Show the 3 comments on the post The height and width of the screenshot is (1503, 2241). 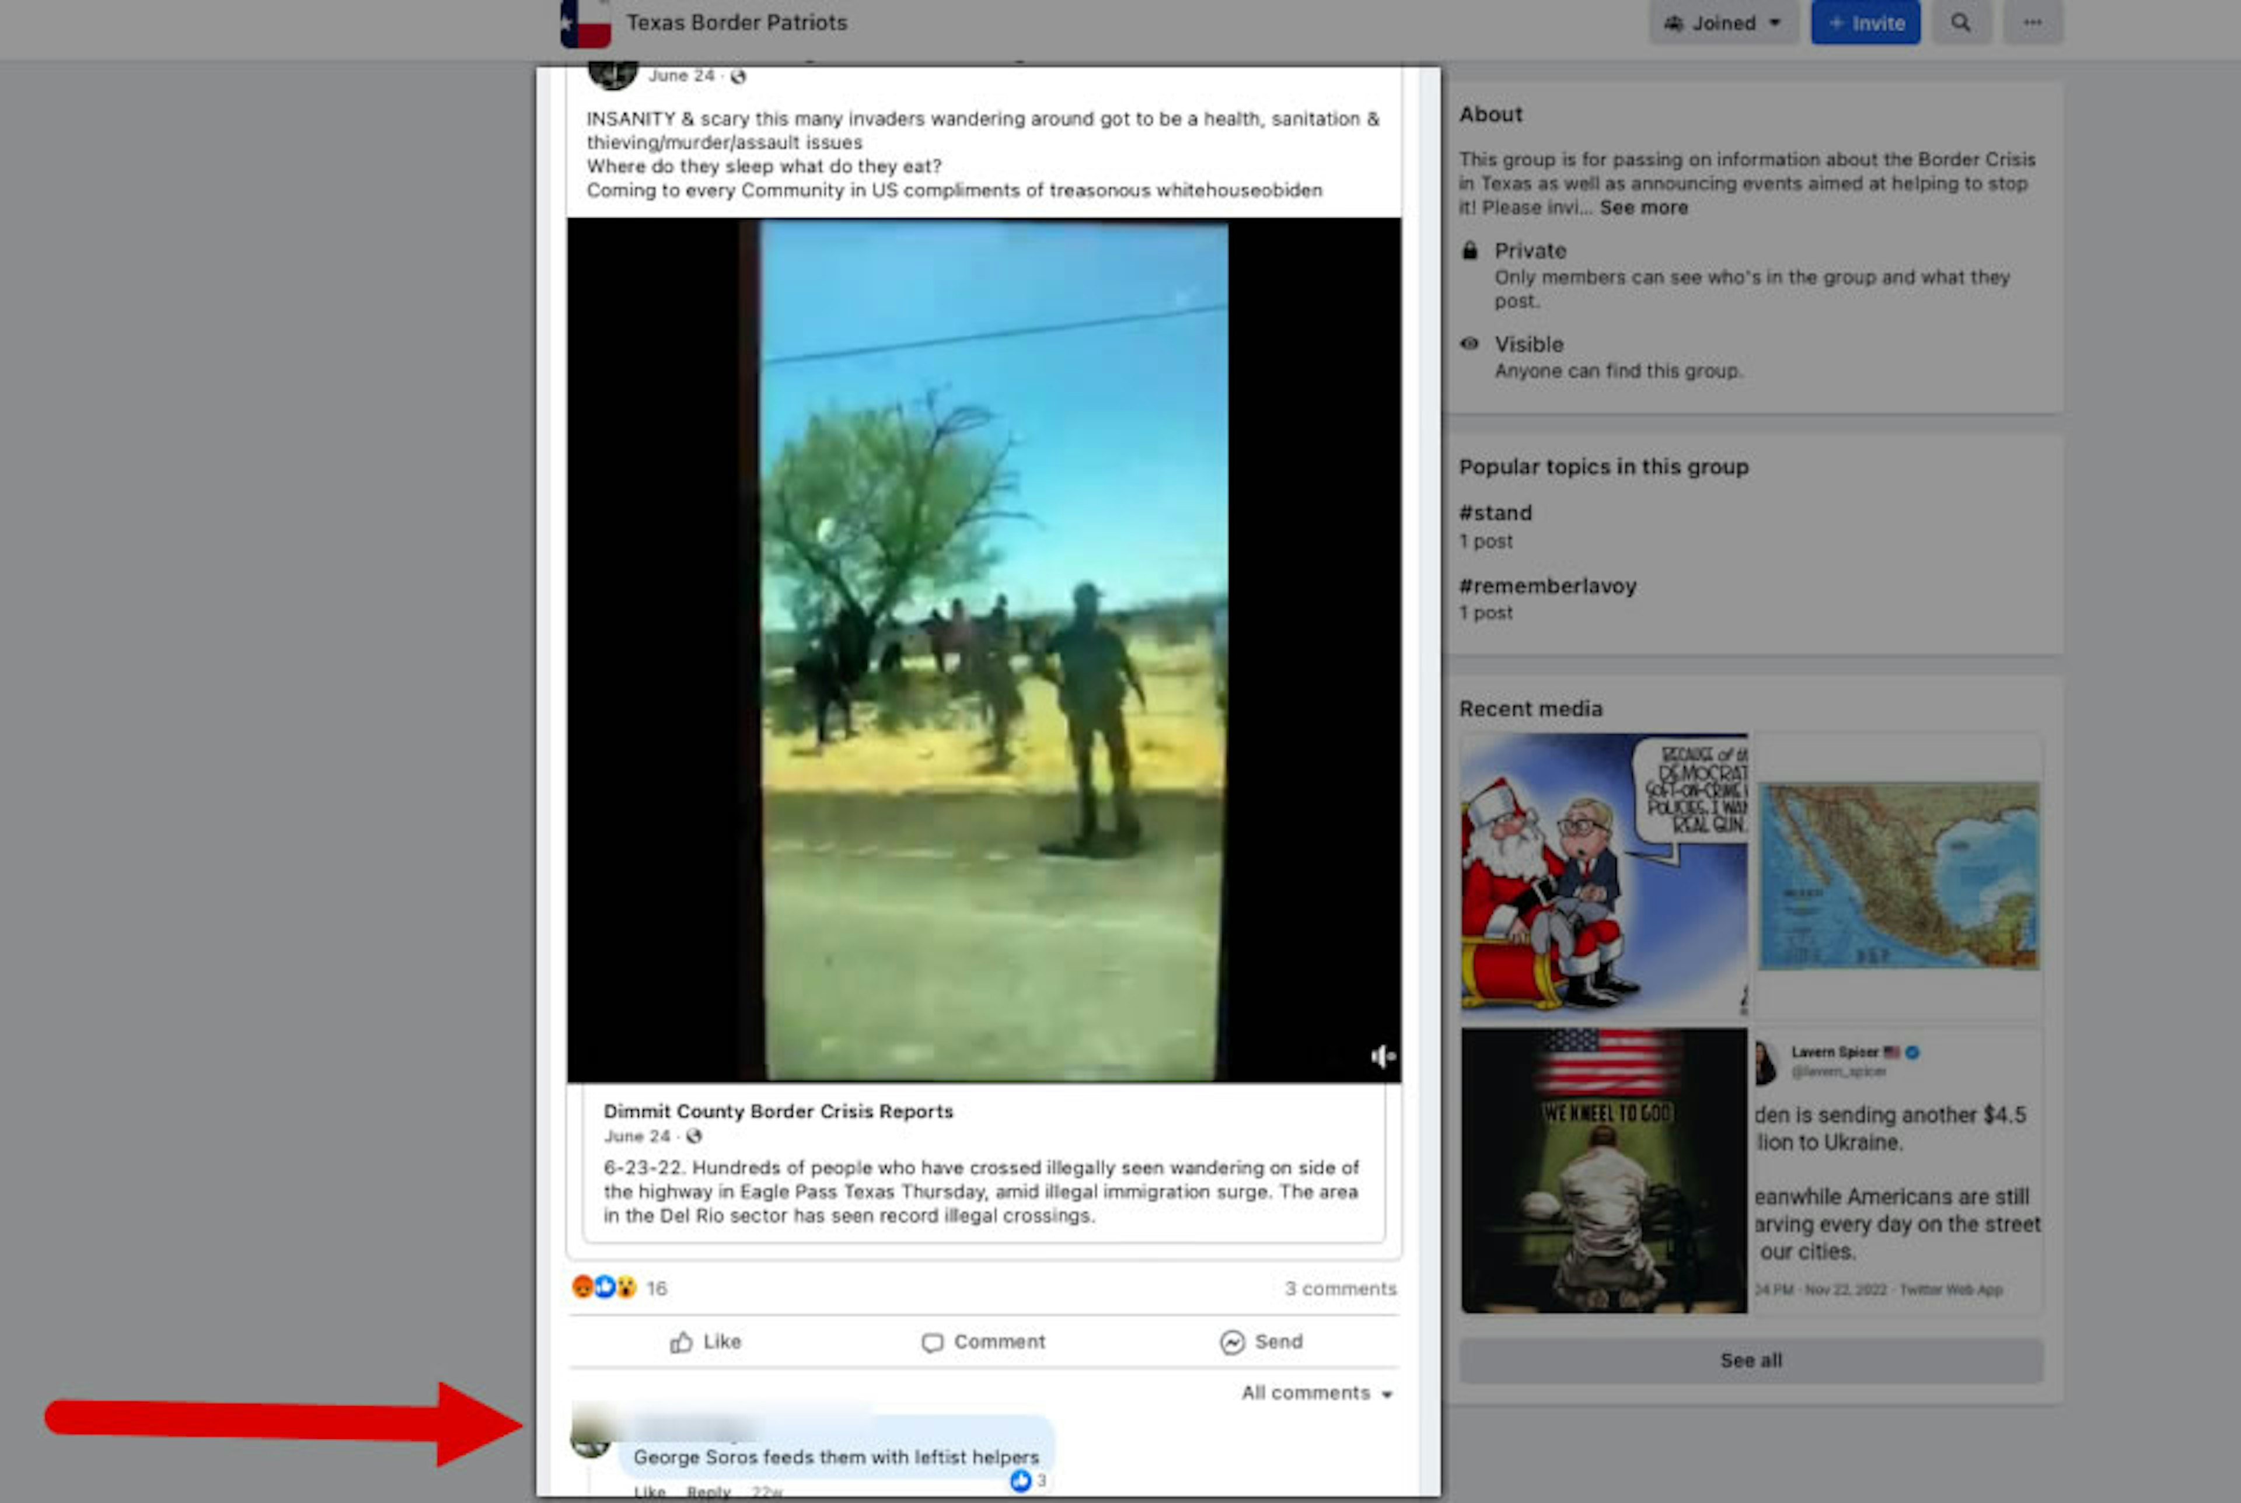1340,1288
